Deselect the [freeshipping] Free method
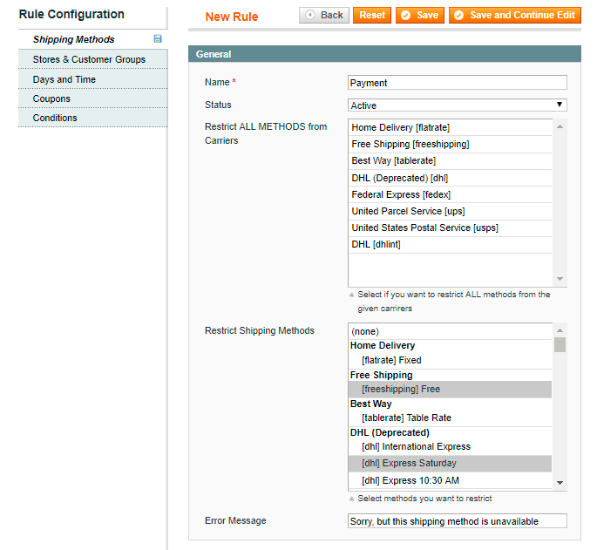Viewport: 597px width, 550px height. [x=401, y=390]
